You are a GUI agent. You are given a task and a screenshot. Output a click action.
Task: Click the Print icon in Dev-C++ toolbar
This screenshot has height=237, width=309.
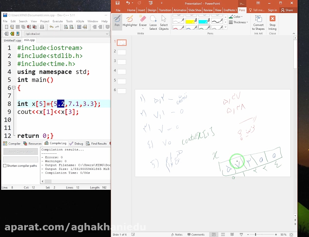click(x=42, y=27)
